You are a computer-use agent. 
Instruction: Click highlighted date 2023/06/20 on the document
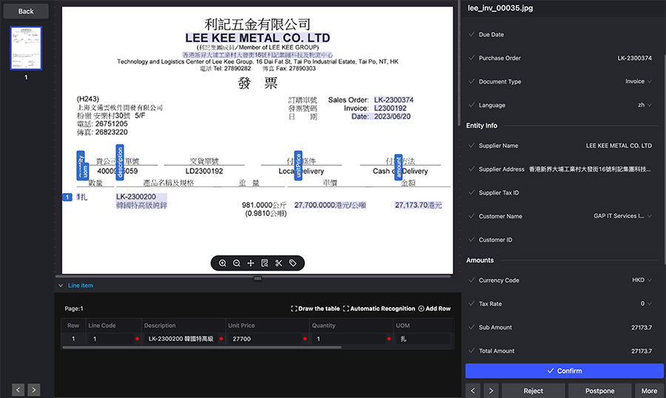pyautogui.click(x=392, y=116)
